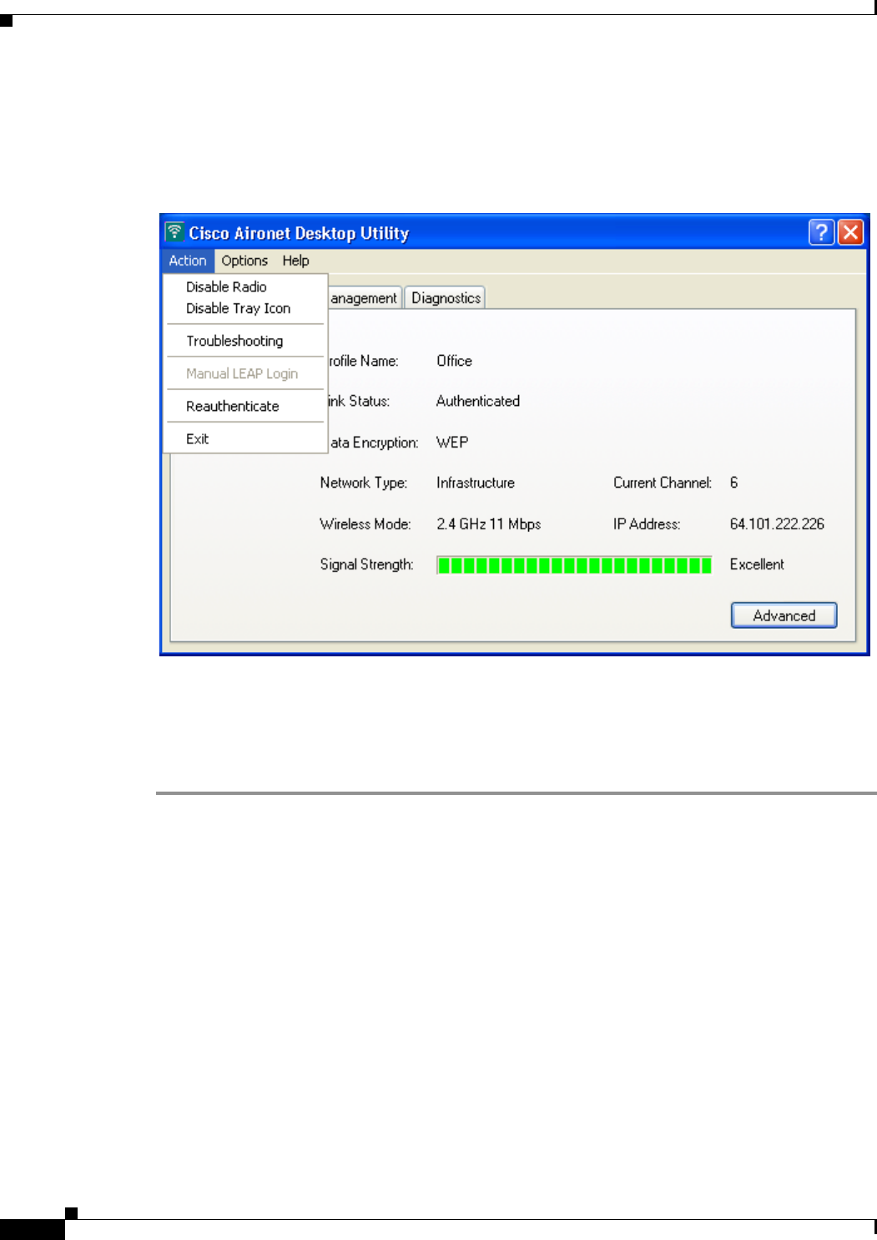Open the Options menu
Screen dimensions: 877x1240
[244, 261]
